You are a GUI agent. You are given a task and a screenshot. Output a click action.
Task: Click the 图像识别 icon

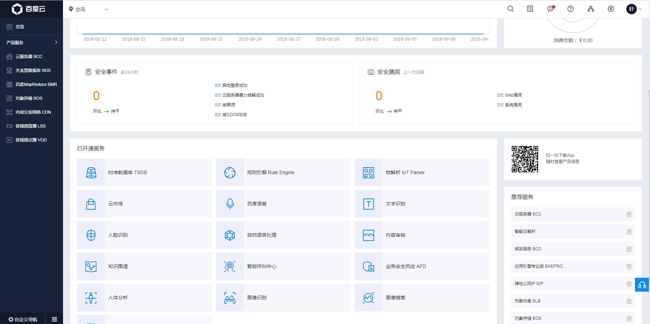point(230,298)
